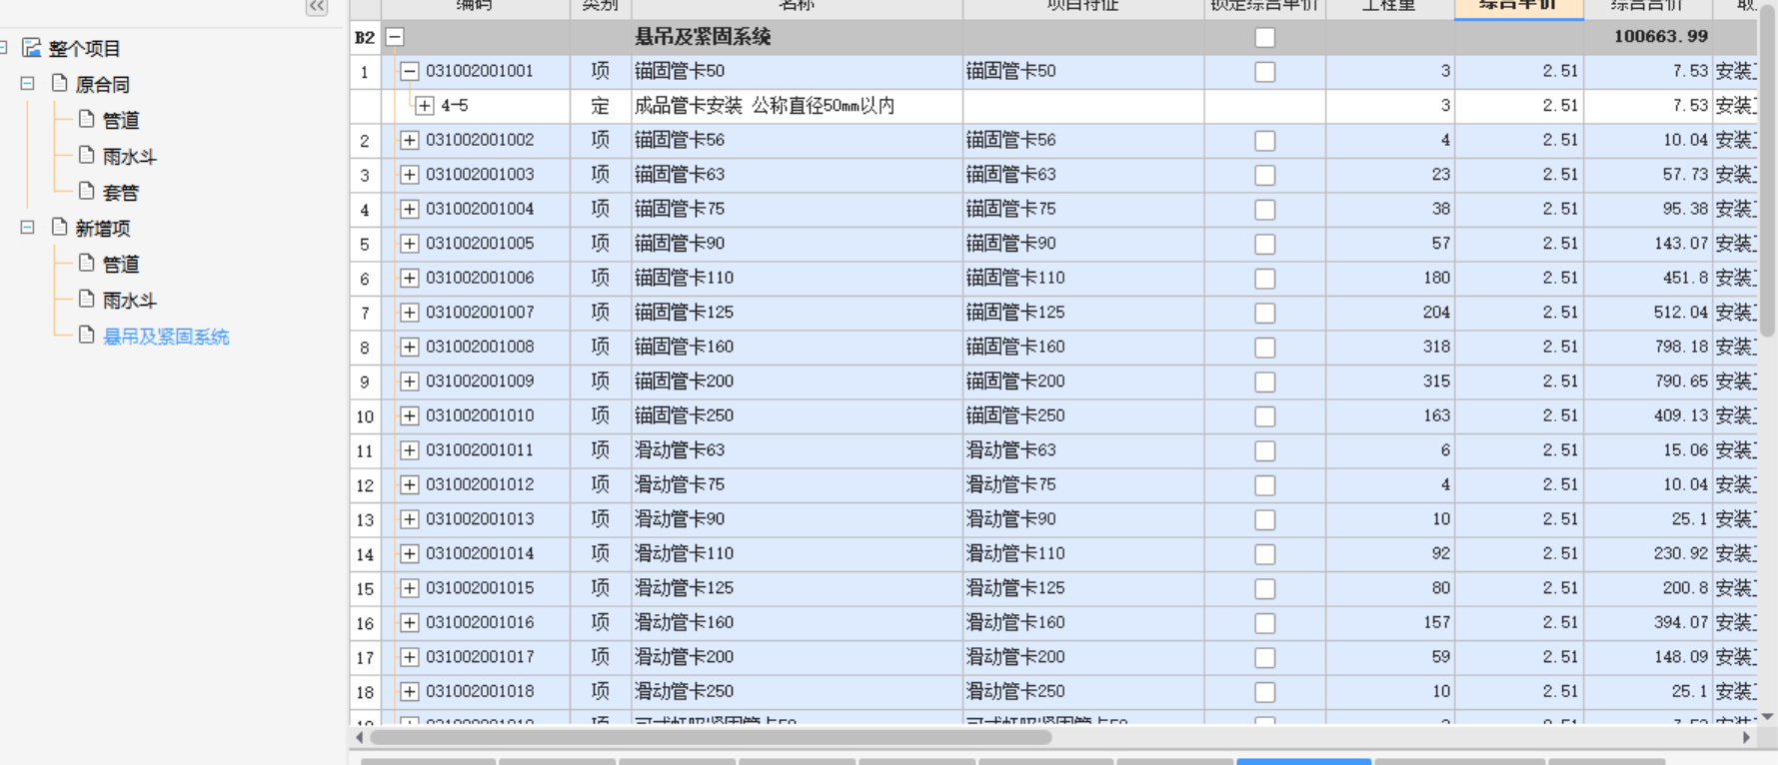Expand item 031002001002

coord(410,140)
